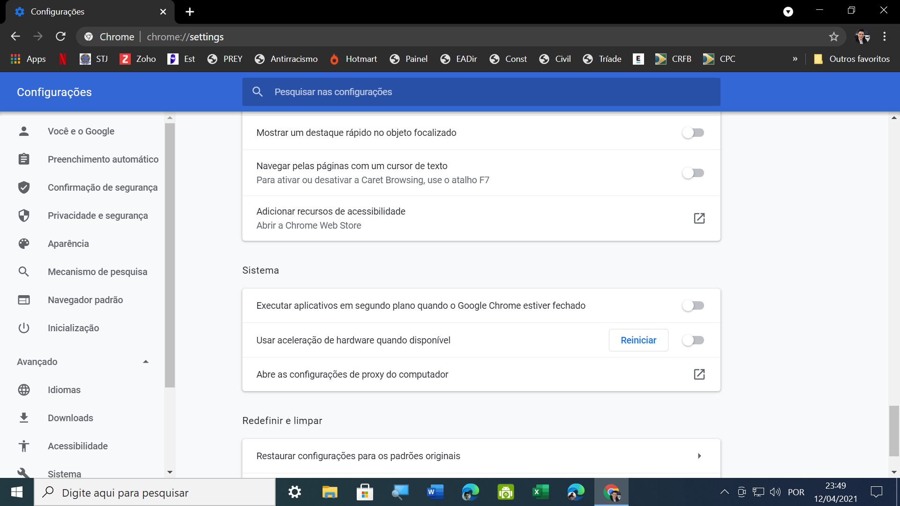Open the clock showing 23:49
The image size is (900, 506).
point(835,492)
